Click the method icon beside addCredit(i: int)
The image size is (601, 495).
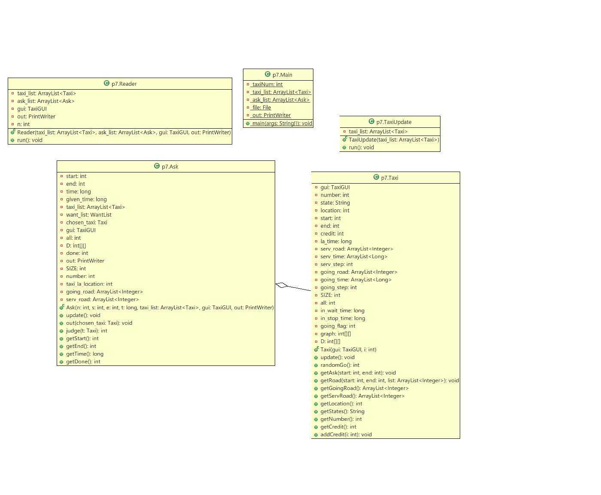pos(316,435)
